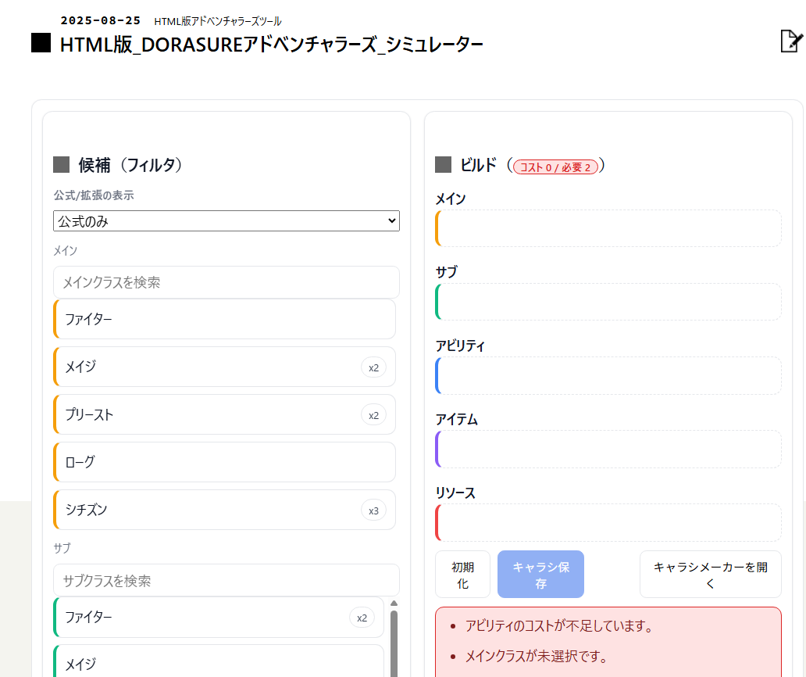
Task: Click the 初期化 reset button
Action: [x=462, y=575]
